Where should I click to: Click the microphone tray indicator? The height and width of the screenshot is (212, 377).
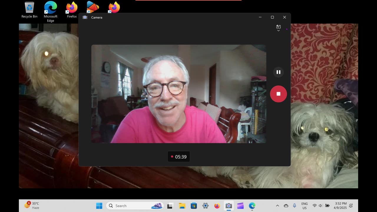tap(295, 206)
